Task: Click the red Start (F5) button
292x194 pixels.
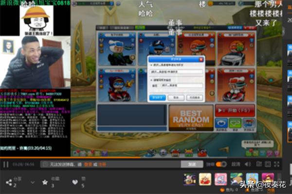Action: [235, 111]
